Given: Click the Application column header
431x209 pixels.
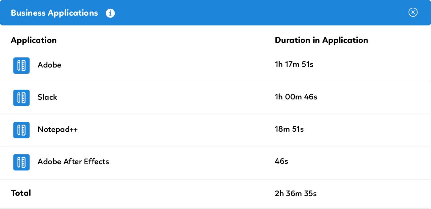Looking at the screenshot, I should point(34,40).
